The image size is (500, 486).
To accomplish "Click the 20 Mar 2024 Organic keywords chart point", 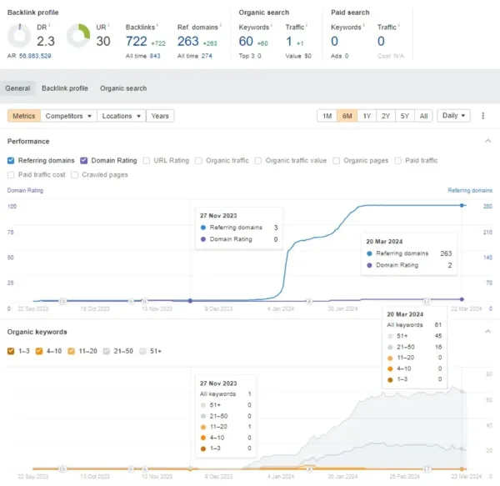I will tap(462, 468).
